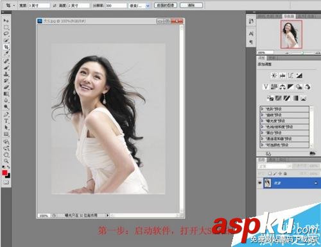This screenshot has width=321, height=247.
Task: Select the Brush tool
Action: click(6, 68)
